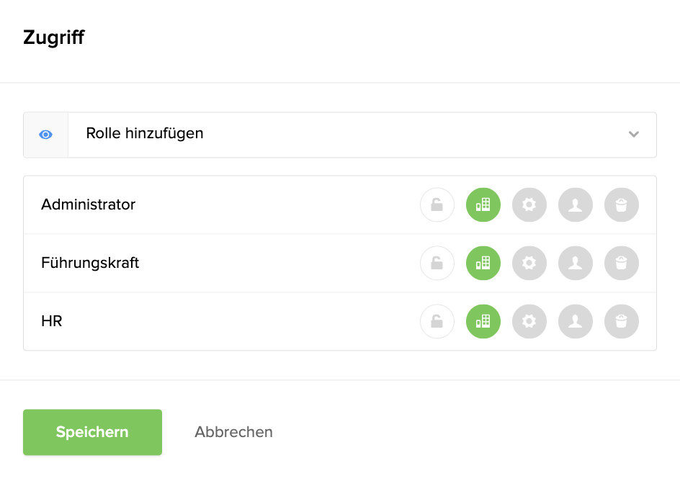Click the blue eye visibility icon

45,135
